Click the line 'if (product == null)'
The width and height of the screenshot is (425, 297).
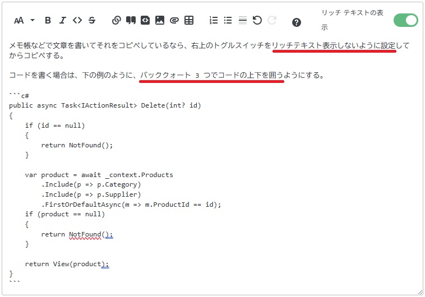click(x=65, y=214)
